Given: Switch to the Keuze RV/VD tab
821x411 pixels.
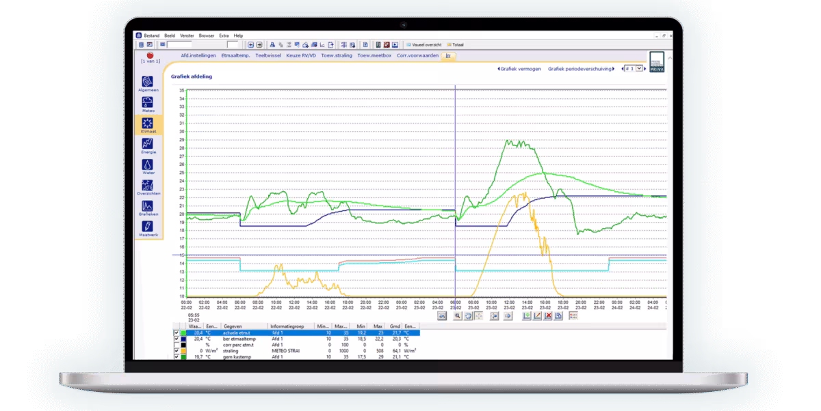Looking at the screenshot, I should (300, 55).
